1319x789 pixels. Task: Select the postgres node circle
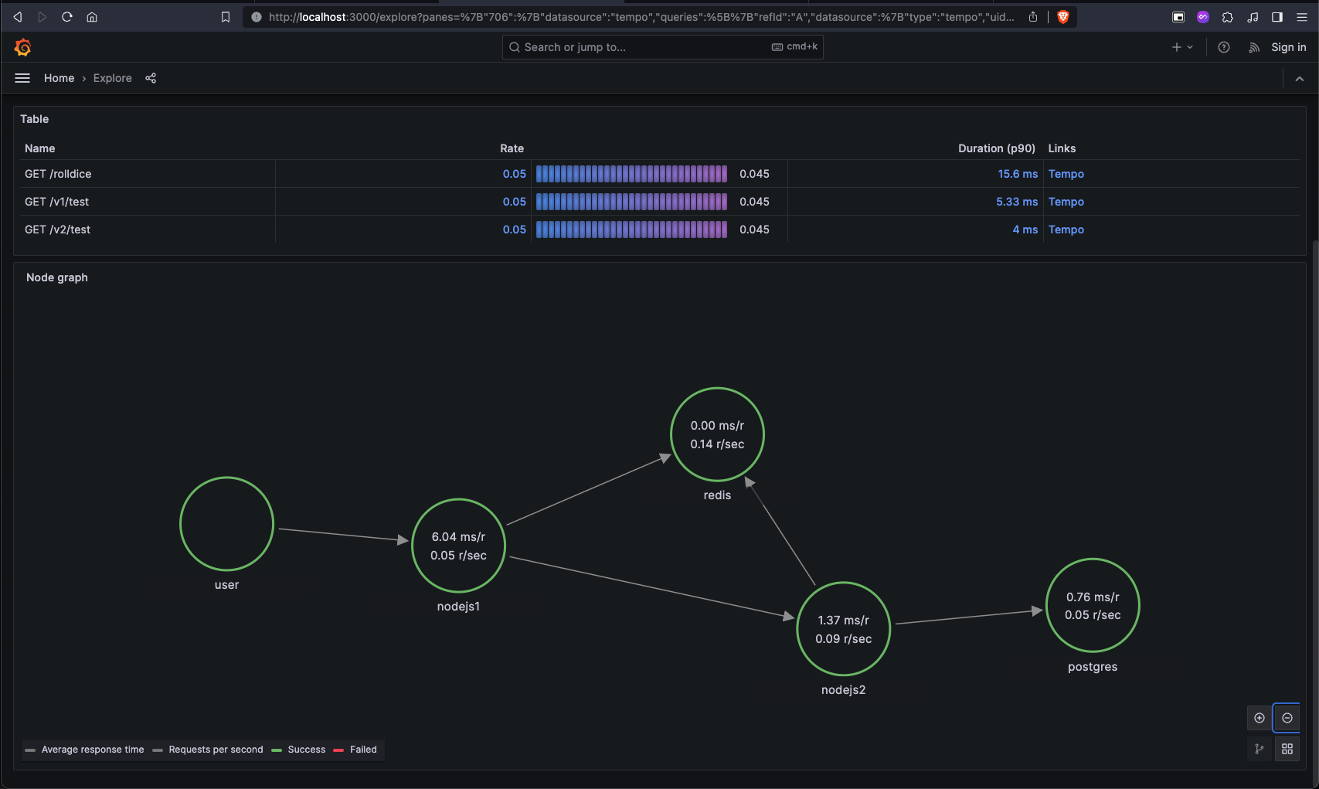coord(1093,606)
